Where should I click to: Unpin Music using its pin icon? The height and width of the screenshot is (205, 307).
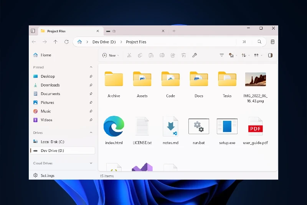click(91, 111)
